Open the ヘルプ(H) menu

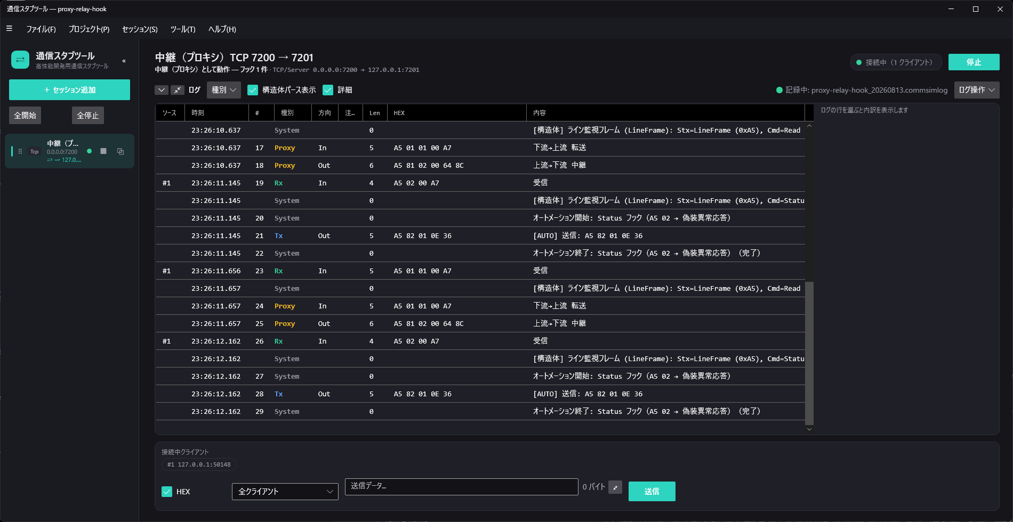[222, 29]
